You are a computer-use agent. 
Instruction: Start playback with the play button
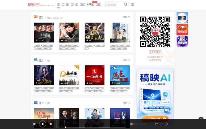43,124
